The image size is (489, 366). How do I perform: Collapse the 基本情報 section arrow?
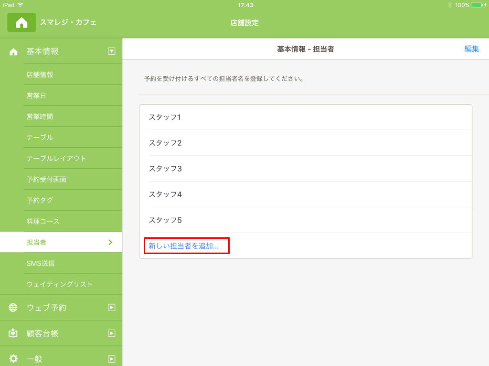click(112, 51)
